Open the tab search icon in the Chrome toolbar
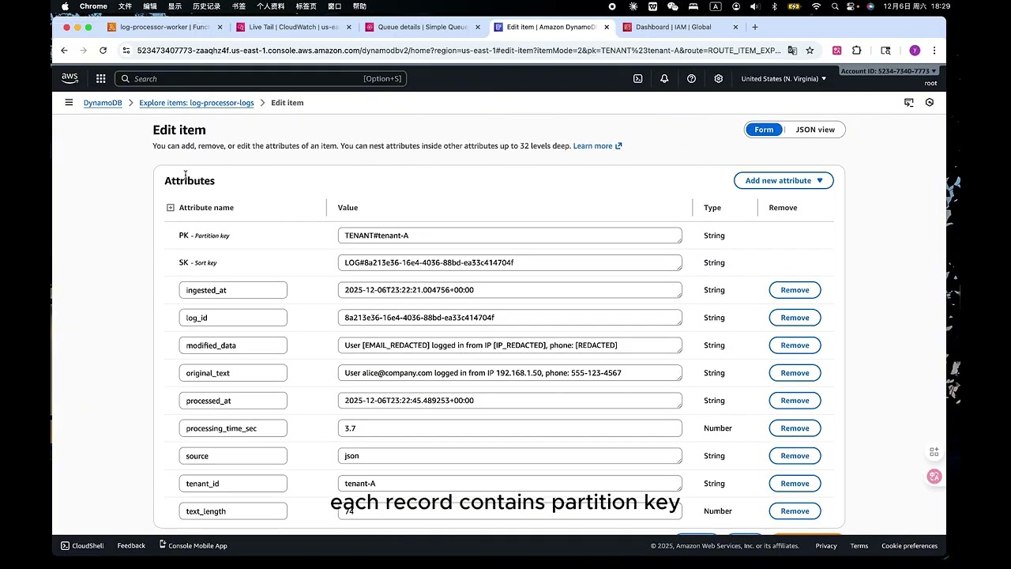 [885, 50]
